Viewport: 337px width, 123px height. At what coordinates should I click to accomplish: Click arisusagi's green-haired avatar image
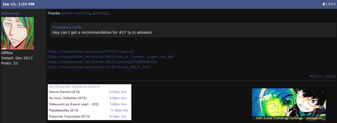point(17,33)
